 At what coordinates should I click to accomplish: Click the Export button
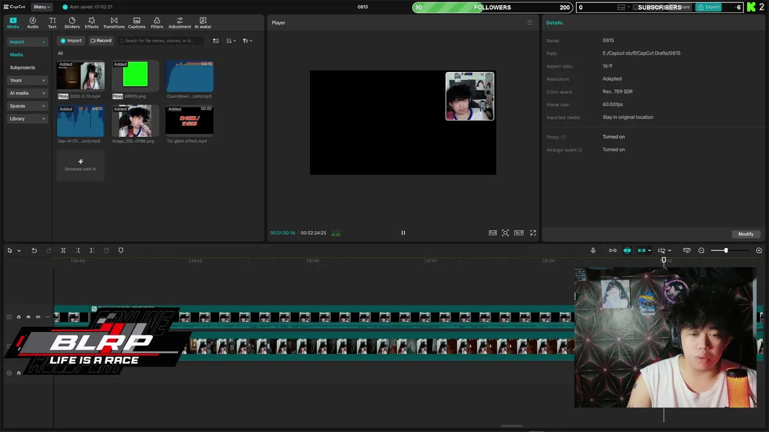(708, 7)
